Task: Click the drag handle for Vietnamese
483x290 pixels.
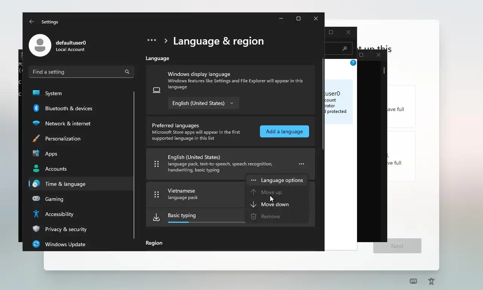Action: (x=157, y=194)
